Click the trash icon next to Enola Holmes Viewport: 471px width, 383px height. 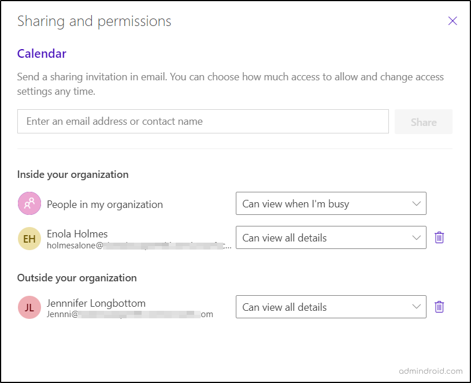(439, 237)
